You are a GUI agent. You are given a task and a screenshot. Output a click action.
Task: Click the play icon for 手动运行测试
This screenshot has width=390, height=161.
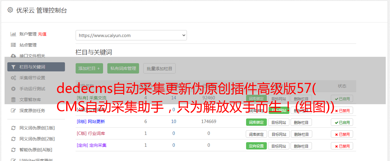click(x=13, y=89)
